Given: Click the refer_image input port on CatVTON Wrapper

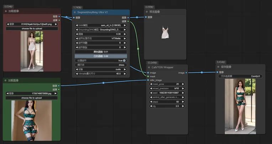Looking at the screenshot, I should point(148,80).
